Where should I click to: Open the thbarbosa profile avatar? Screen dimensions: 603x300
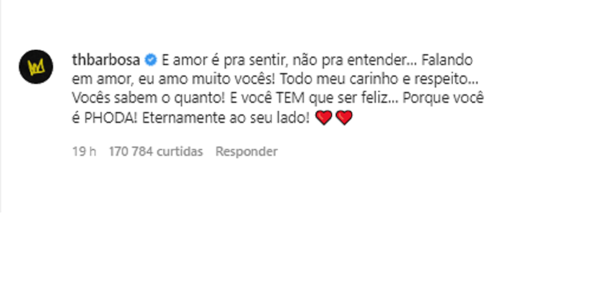(36, 67)
